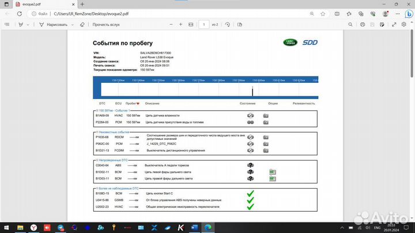Image resolution: width=415 pixels, height=233 pixels.
Task: Click status icon for C0040-64
Action: point(250,165)
